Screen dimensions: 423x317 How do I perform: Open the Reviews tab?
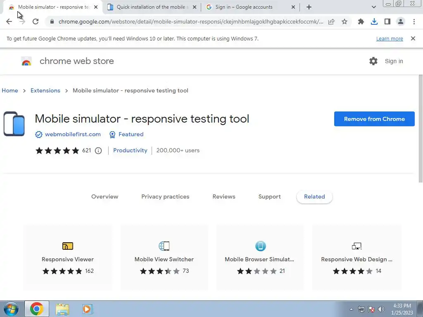(224, 196)
